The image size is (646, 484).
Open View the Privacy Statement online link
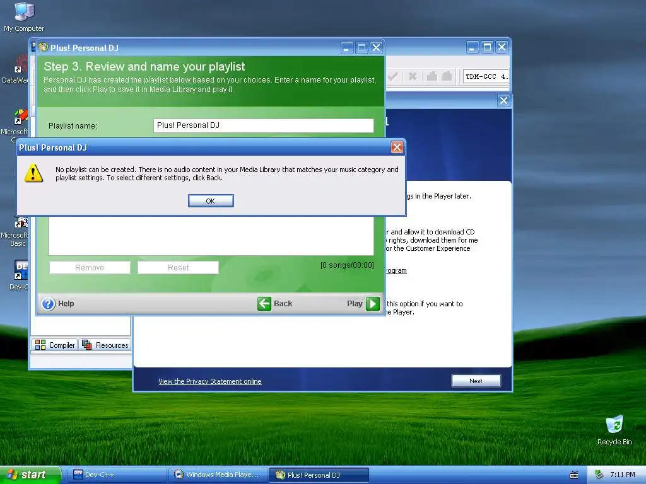tap(209, 381)
